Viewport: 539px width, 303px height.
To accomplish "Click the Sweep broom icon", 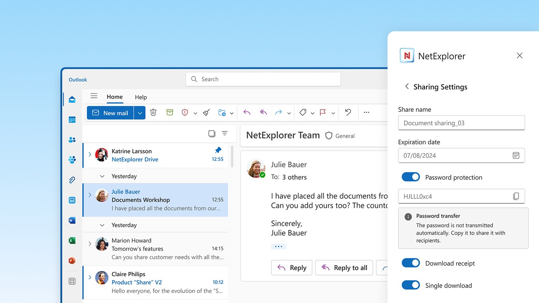I will [x=206, y=112].
